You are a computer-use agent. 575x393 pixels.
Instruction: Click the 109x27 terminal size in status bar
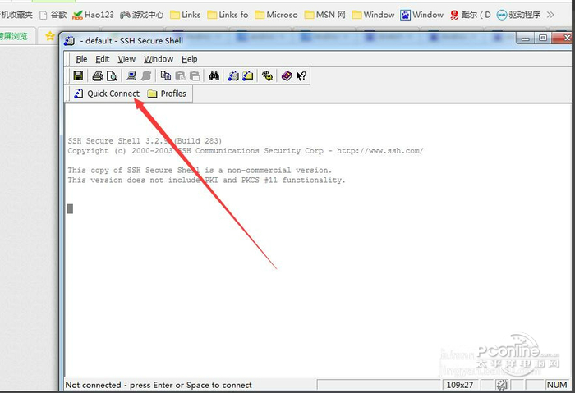460,385
